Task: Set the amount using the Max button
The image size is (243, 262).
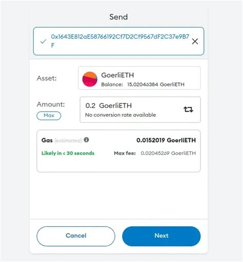Action: 49,116
